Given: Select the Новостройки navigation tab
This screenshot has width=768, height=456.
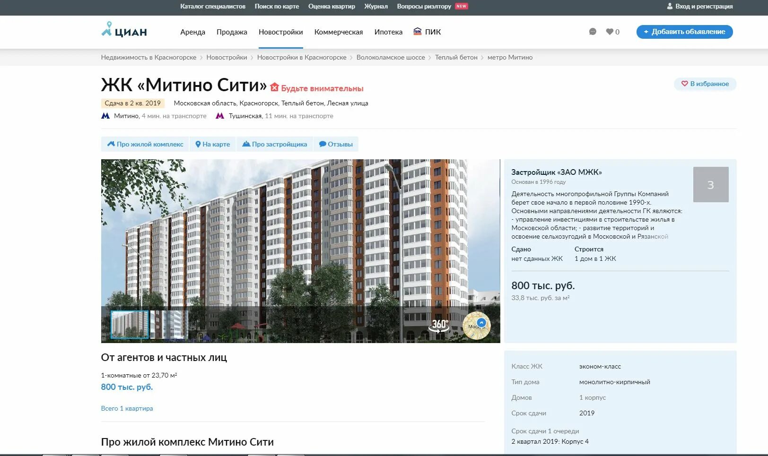Looking at the screenshot, I should 280,32.
